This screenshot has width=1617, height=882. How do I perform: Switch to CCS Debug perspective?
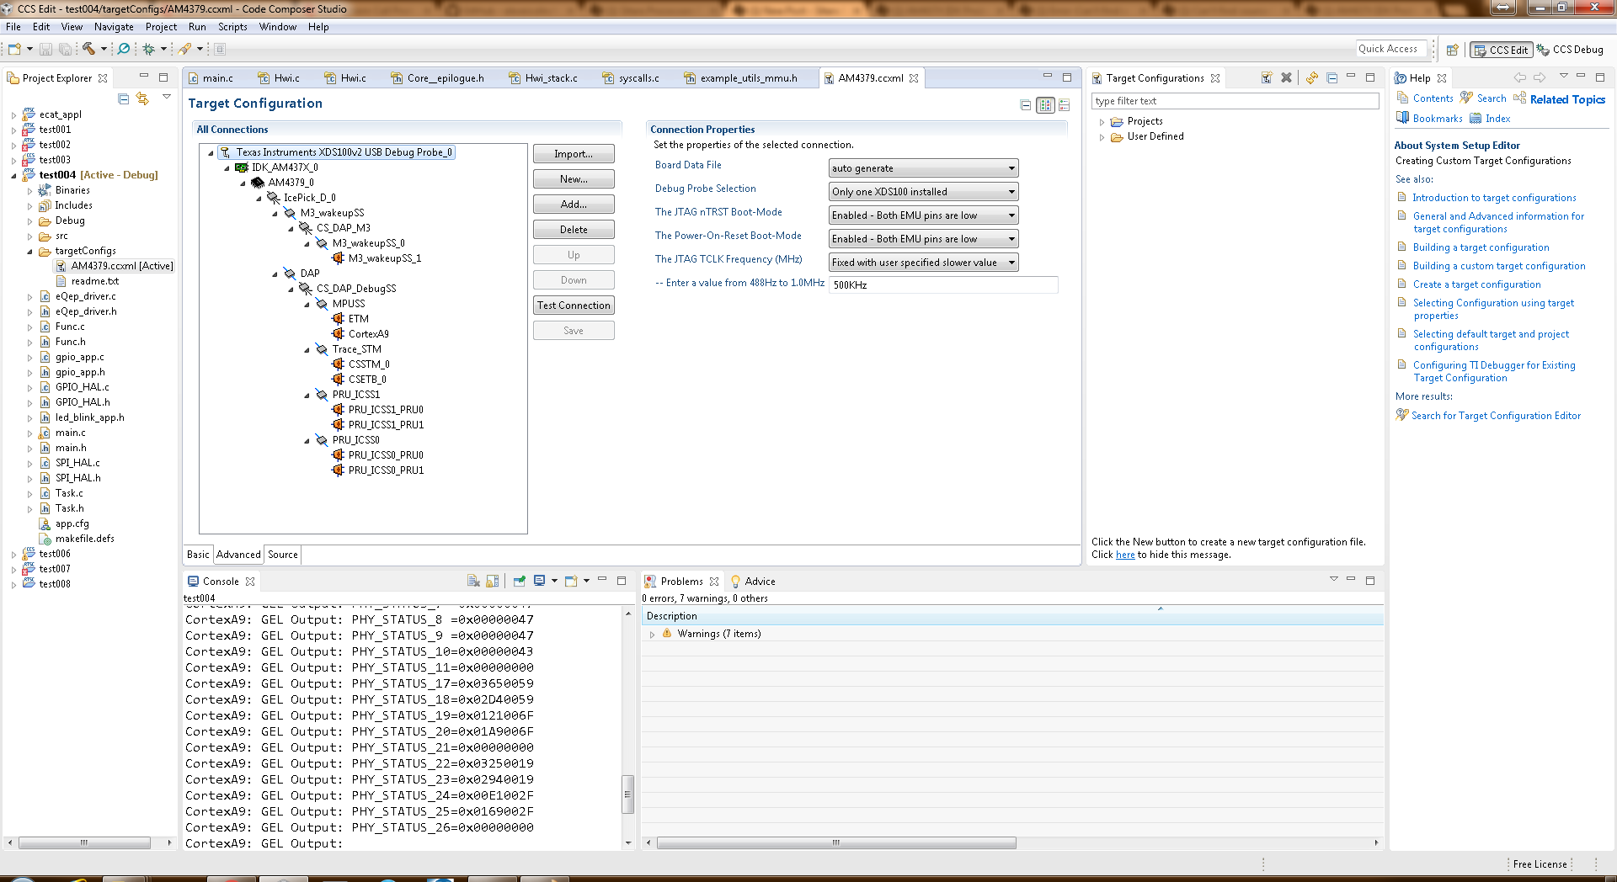(x=1571, y=50)
